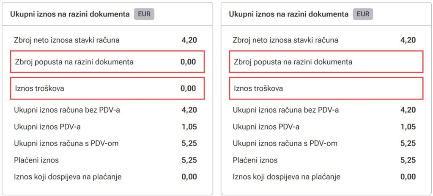Click the empty 'Iznos troškova' box in right panel

pos(326,88)
